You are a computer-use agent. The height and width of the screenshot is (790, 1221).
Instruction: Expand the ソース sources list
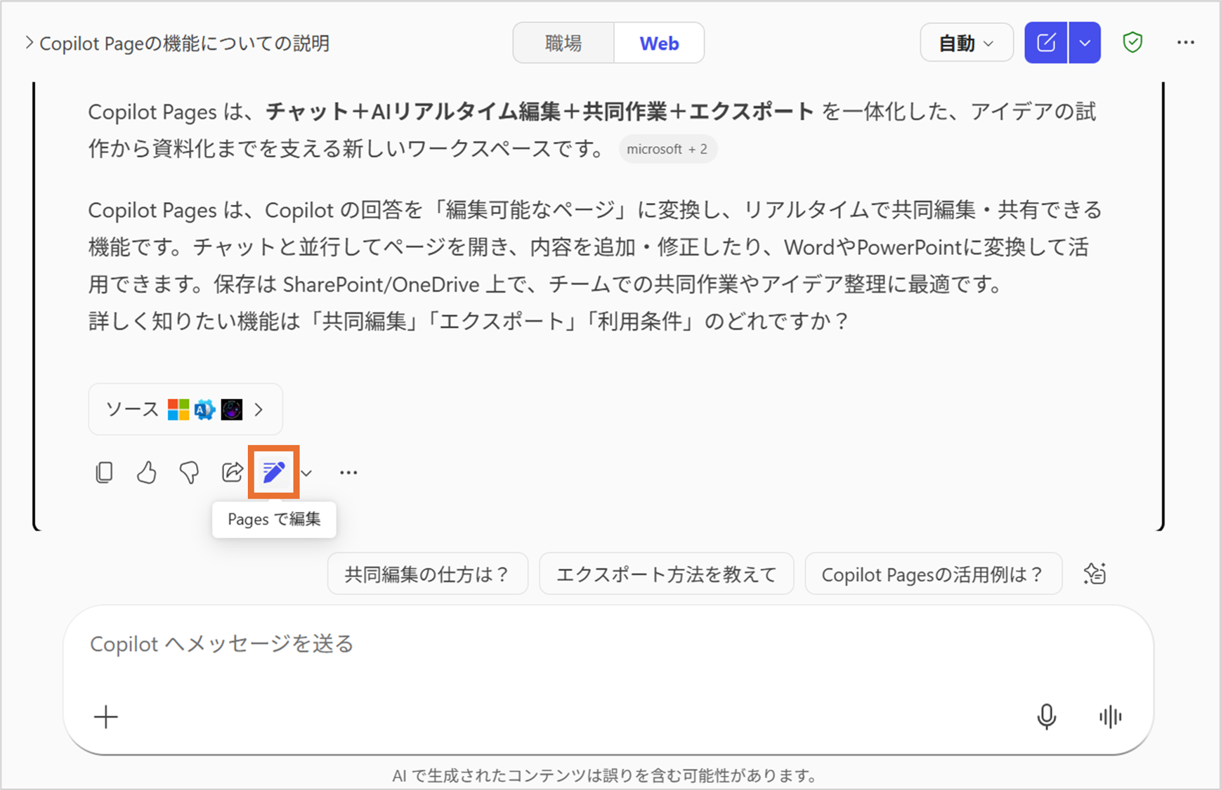(x=185, y=409)
